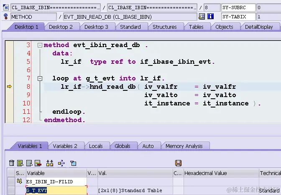Open the Standard tab
This screenshot has width=281, height=195.
point(130,27)
